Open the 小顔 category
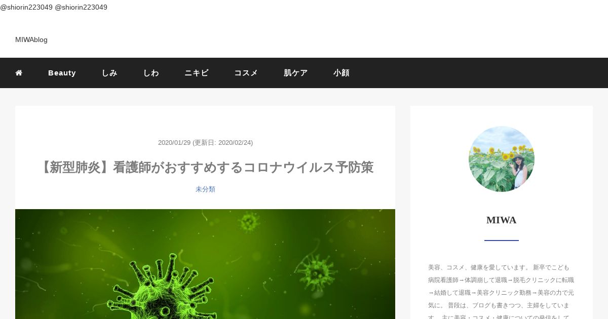This screenshot has width=608, height=319. click(x=341, y=73)
